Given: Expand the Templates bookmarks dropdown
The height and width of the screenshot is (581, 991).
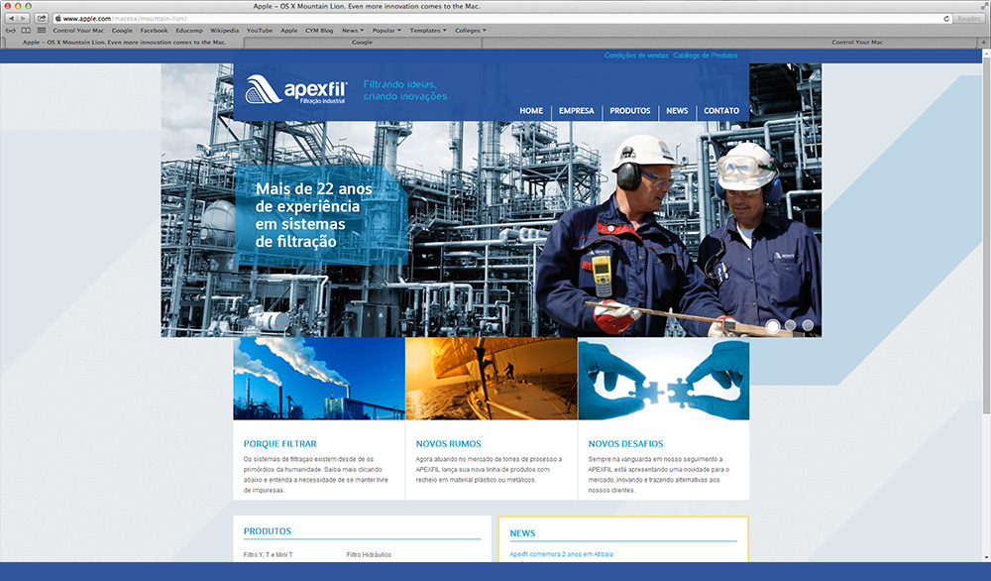Looking at the screenshot, I should click(x=428, y=31).
